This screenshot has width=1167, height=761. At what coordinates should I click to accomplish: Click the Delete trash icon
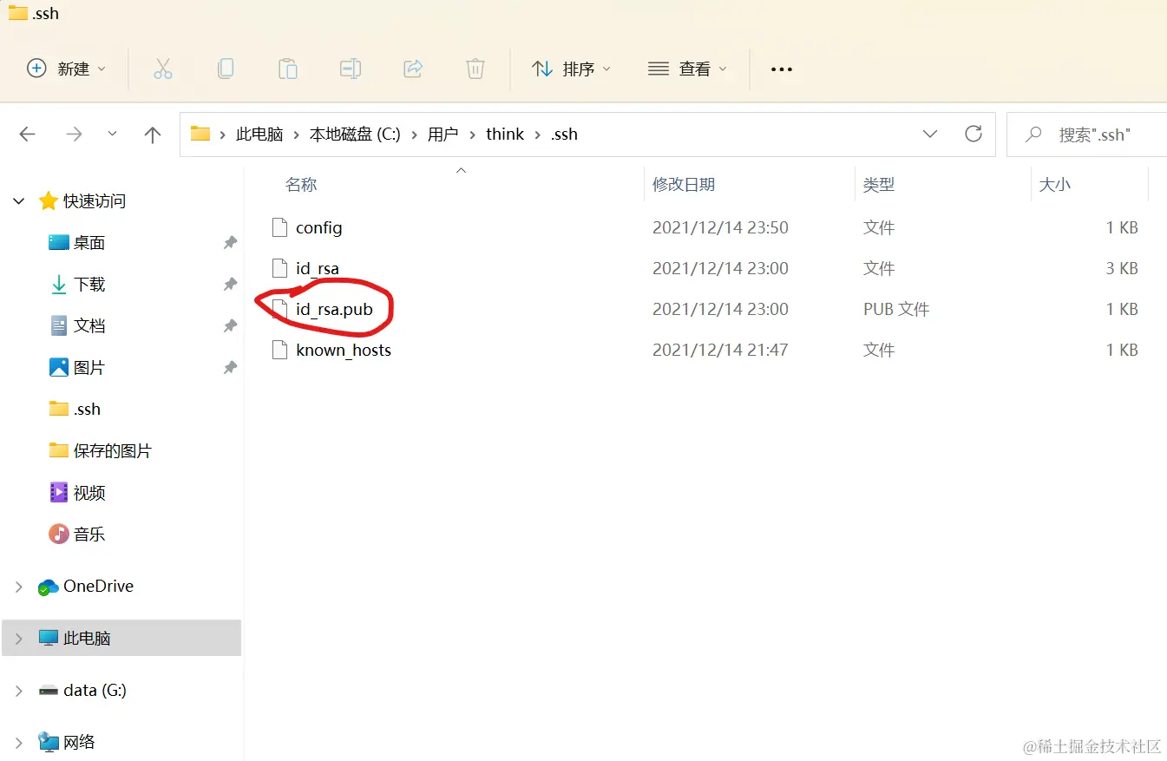(x=475, y=69)
